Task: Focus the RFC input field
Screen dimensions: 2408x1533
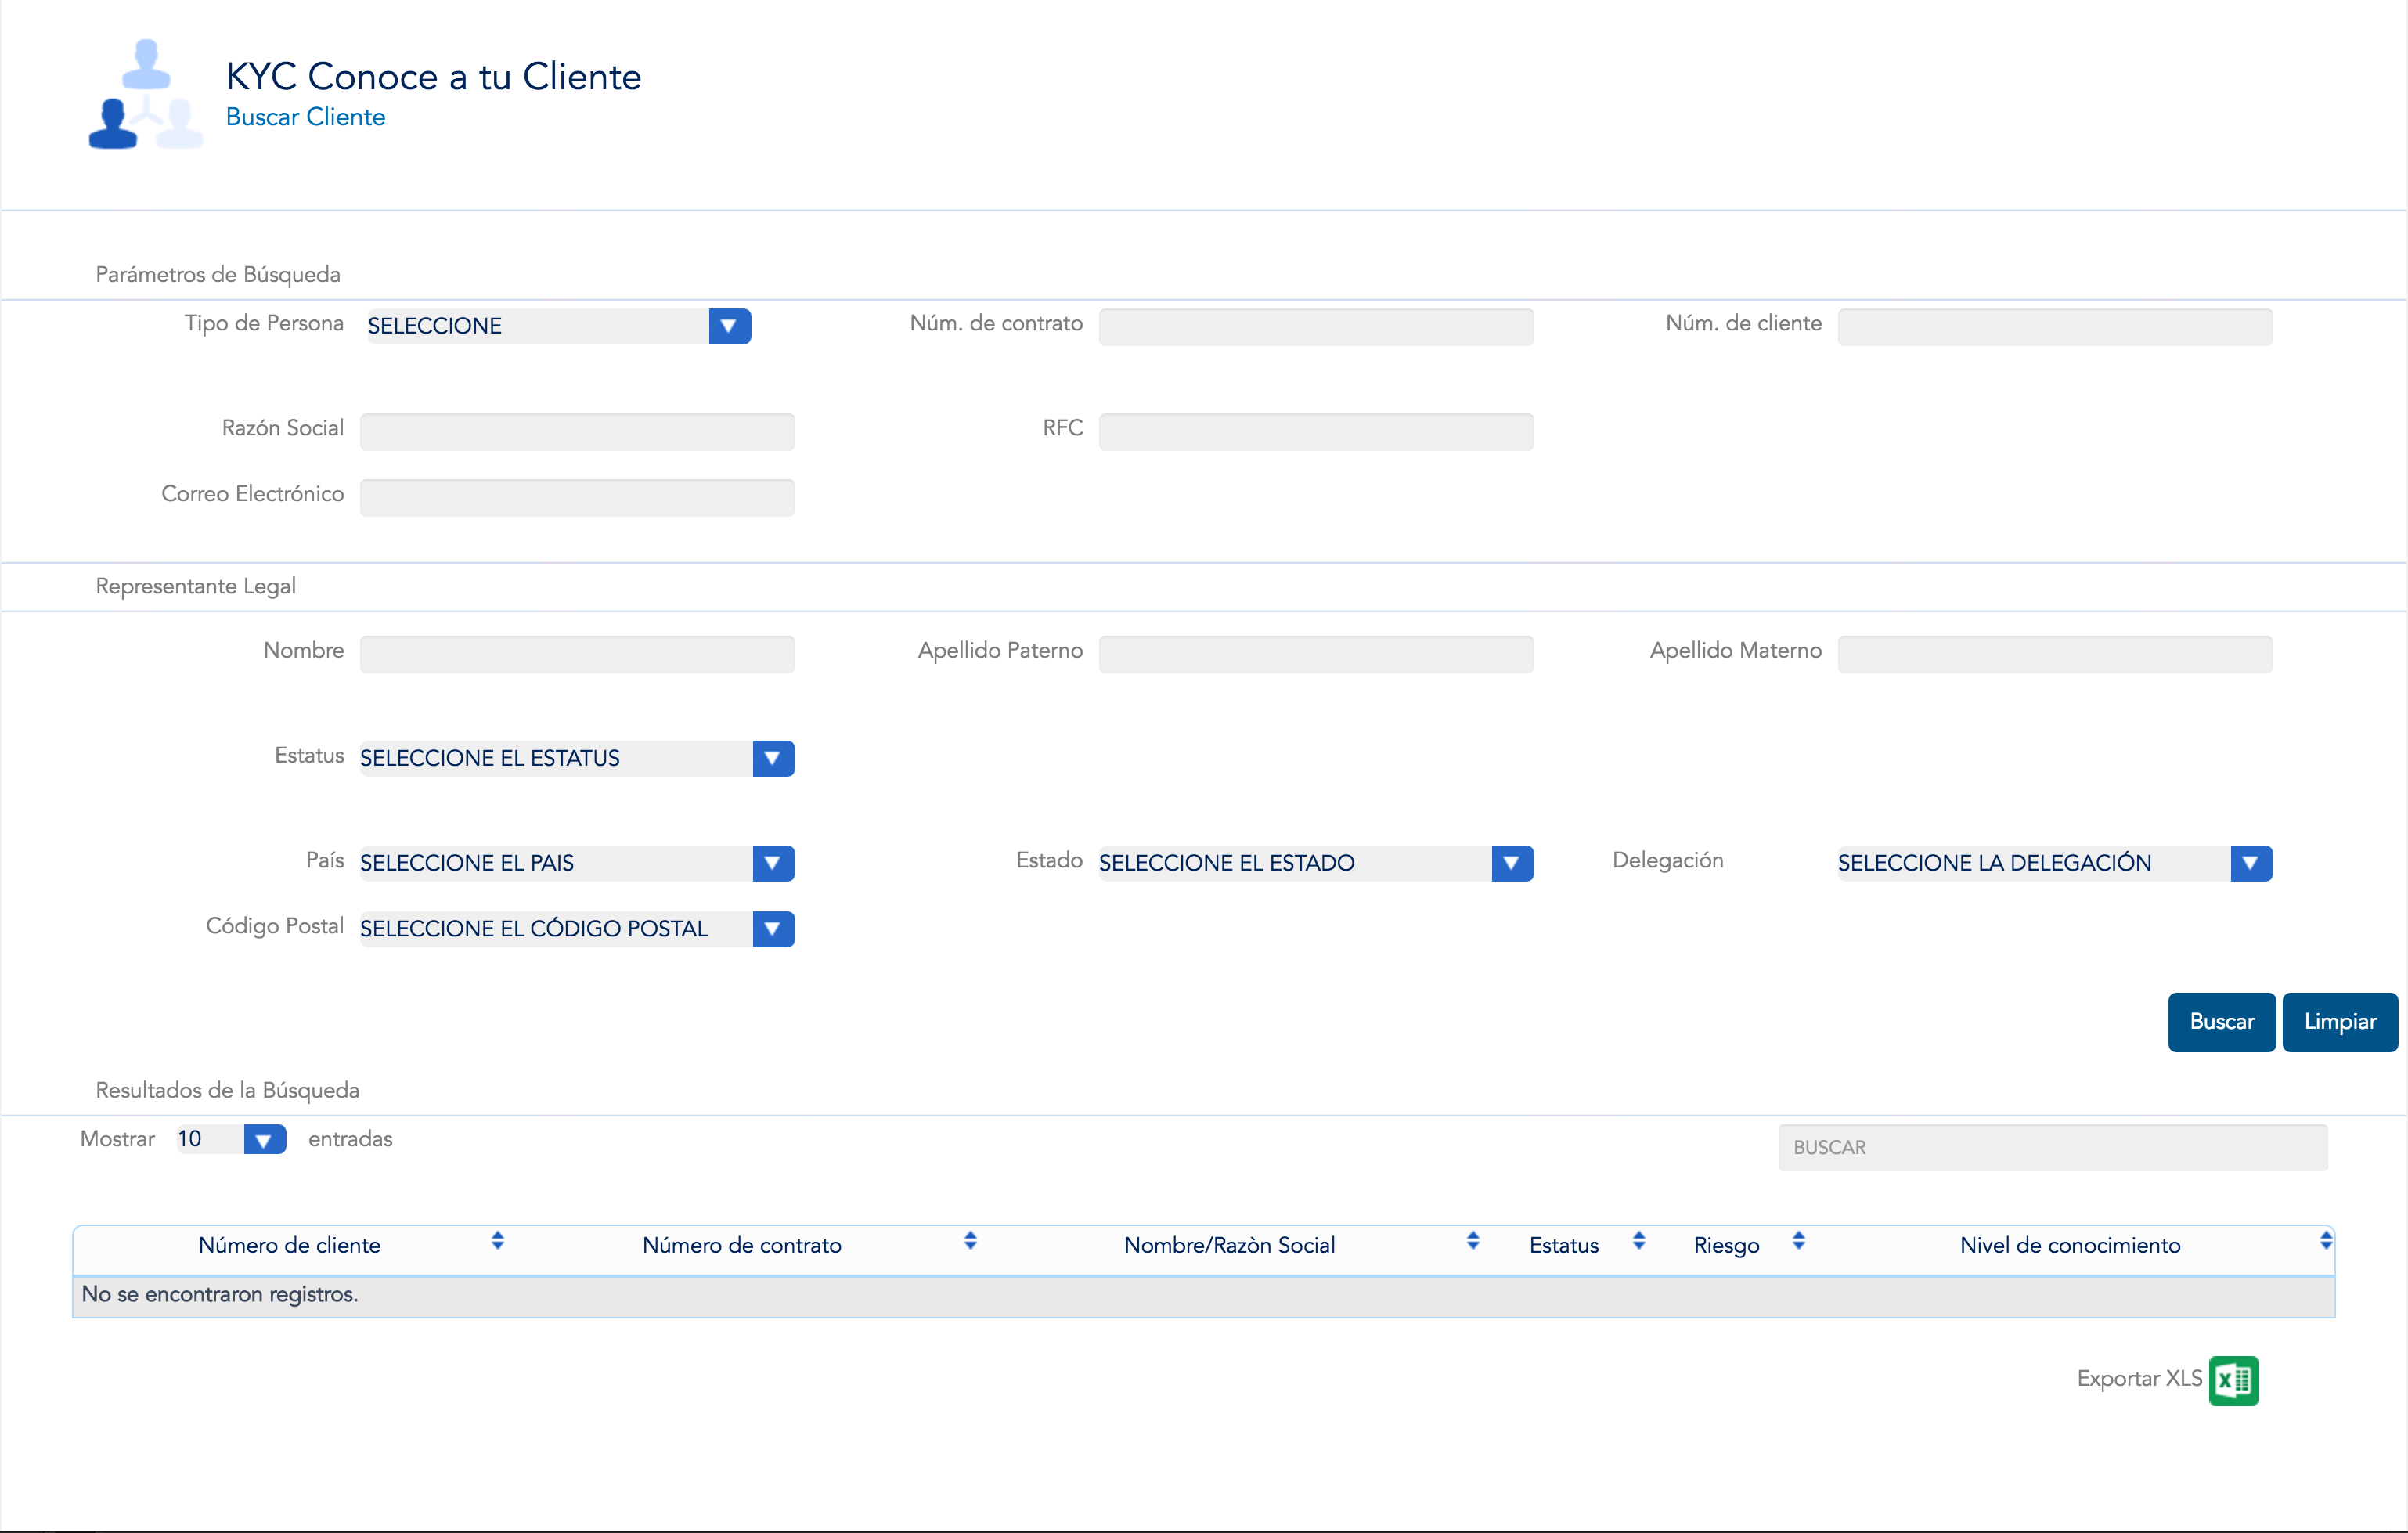Action: 1316,432
